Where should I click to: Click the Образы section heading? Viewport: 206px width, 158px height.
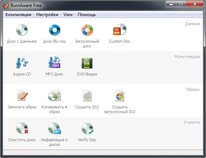(193, 89)
